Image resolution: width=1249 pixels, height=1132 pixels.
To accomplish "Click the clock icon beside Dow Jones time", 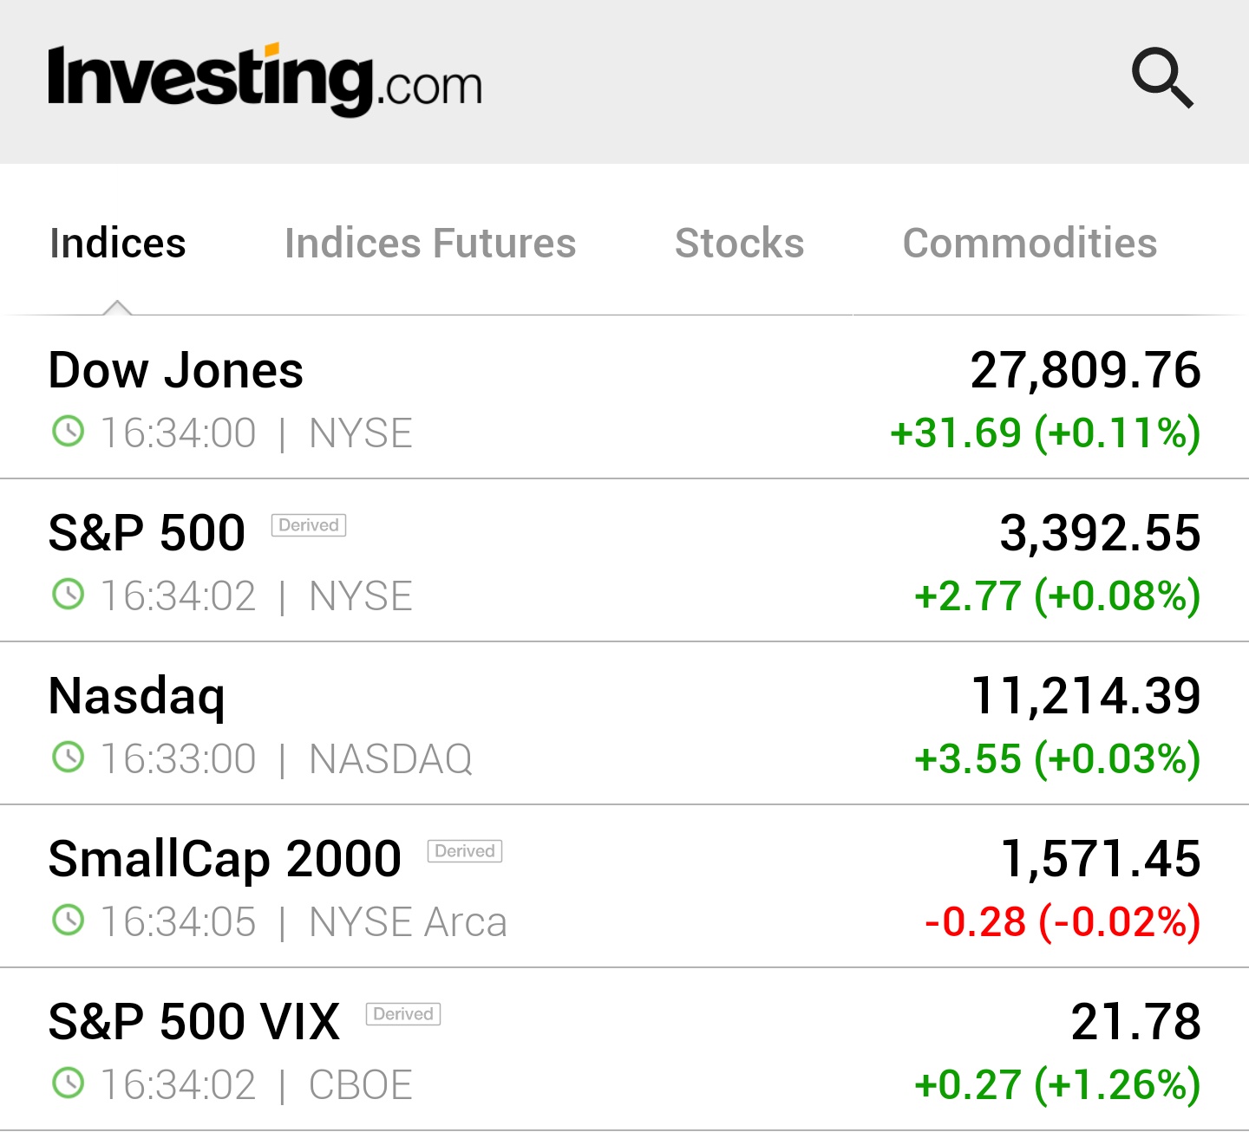I will click(x=69, y=431).
